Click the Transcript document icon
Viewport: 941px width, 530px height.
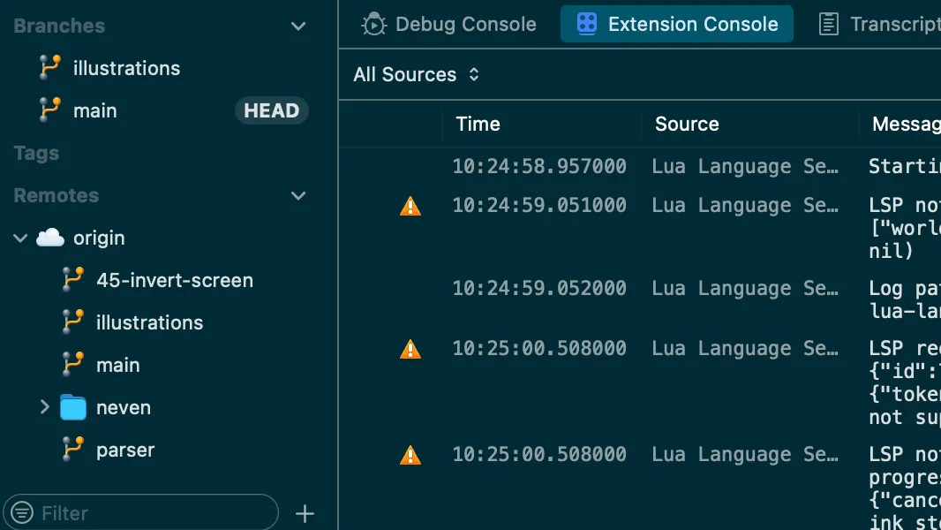tap(829, 24)
